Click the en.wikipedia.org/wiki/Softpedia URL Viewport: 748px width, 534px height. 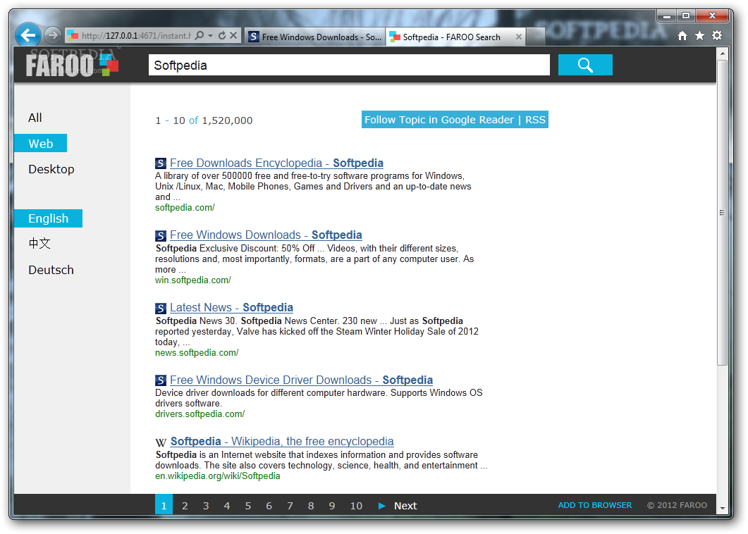[218, 476]
